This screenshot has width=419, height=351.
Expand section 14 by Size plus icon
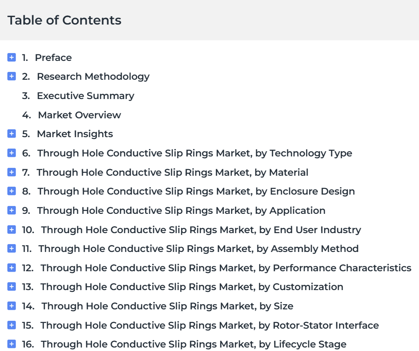(x=11, y=305)
